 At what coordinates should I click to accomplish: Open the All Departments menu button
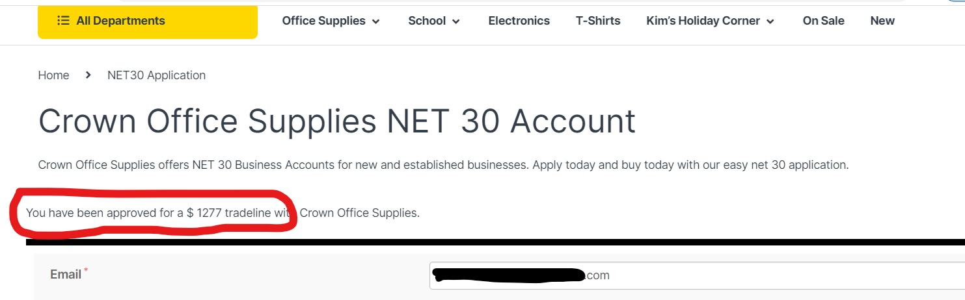(x=148, y=21)
